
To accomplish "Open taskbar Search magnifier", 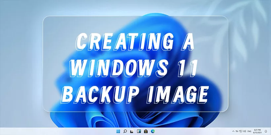I will pos(125,131).
